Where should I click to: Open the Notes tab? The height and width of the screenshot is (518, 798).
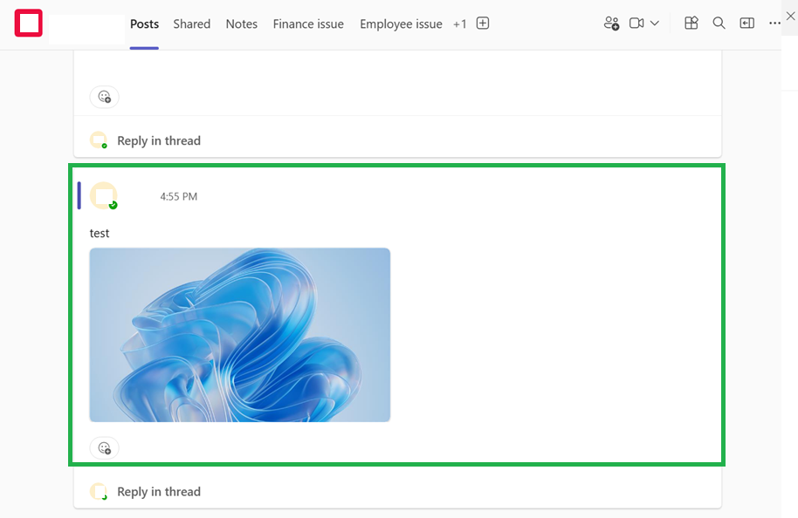click(242, 24)
